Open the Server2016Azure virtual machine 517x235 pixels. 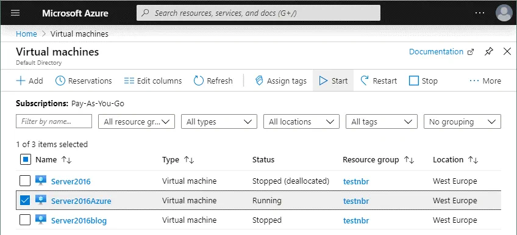click(x=81, y=201)
